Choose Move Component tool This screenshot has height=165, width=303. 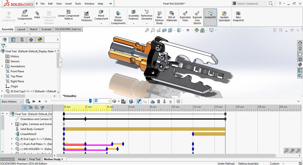101,15
